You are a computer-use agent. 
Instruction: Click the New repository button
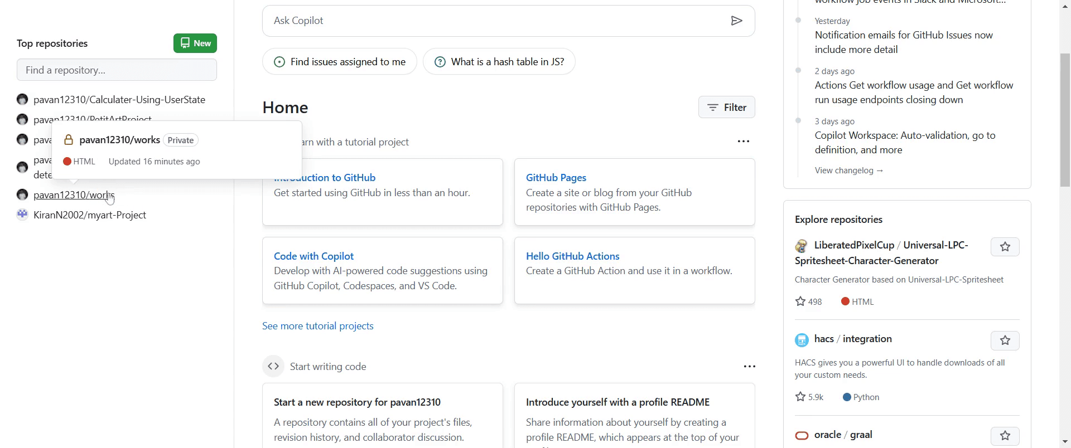tap(195, 43)
